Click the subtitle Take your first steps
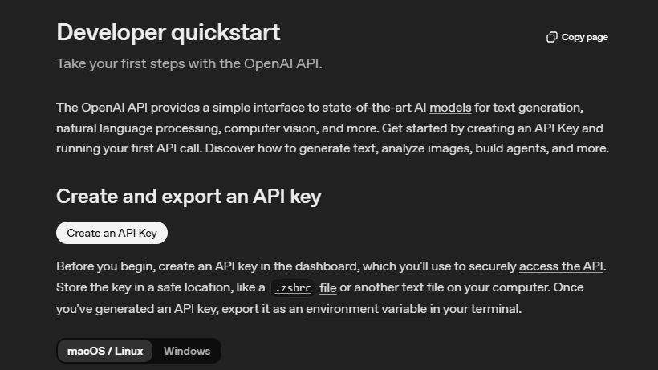This screenshot has width=658, height=370. point(189,63)
